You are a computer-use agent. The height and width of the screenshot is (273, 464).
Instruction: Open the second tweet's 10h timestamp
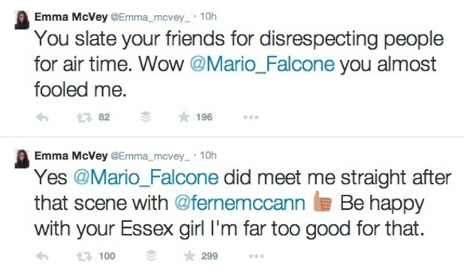208,156
